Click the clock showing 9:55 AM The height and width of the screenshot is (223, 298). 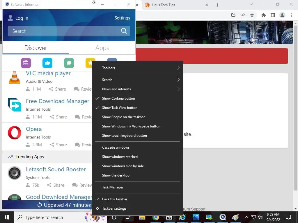tap(273, 215)
